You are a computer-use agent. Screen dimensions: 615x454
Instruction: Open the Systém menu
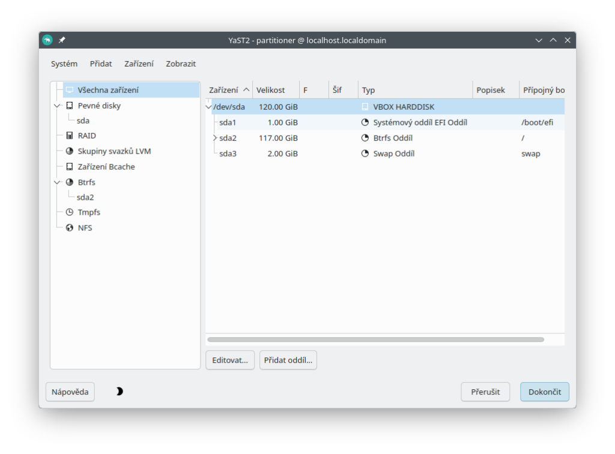coord(64,64)
